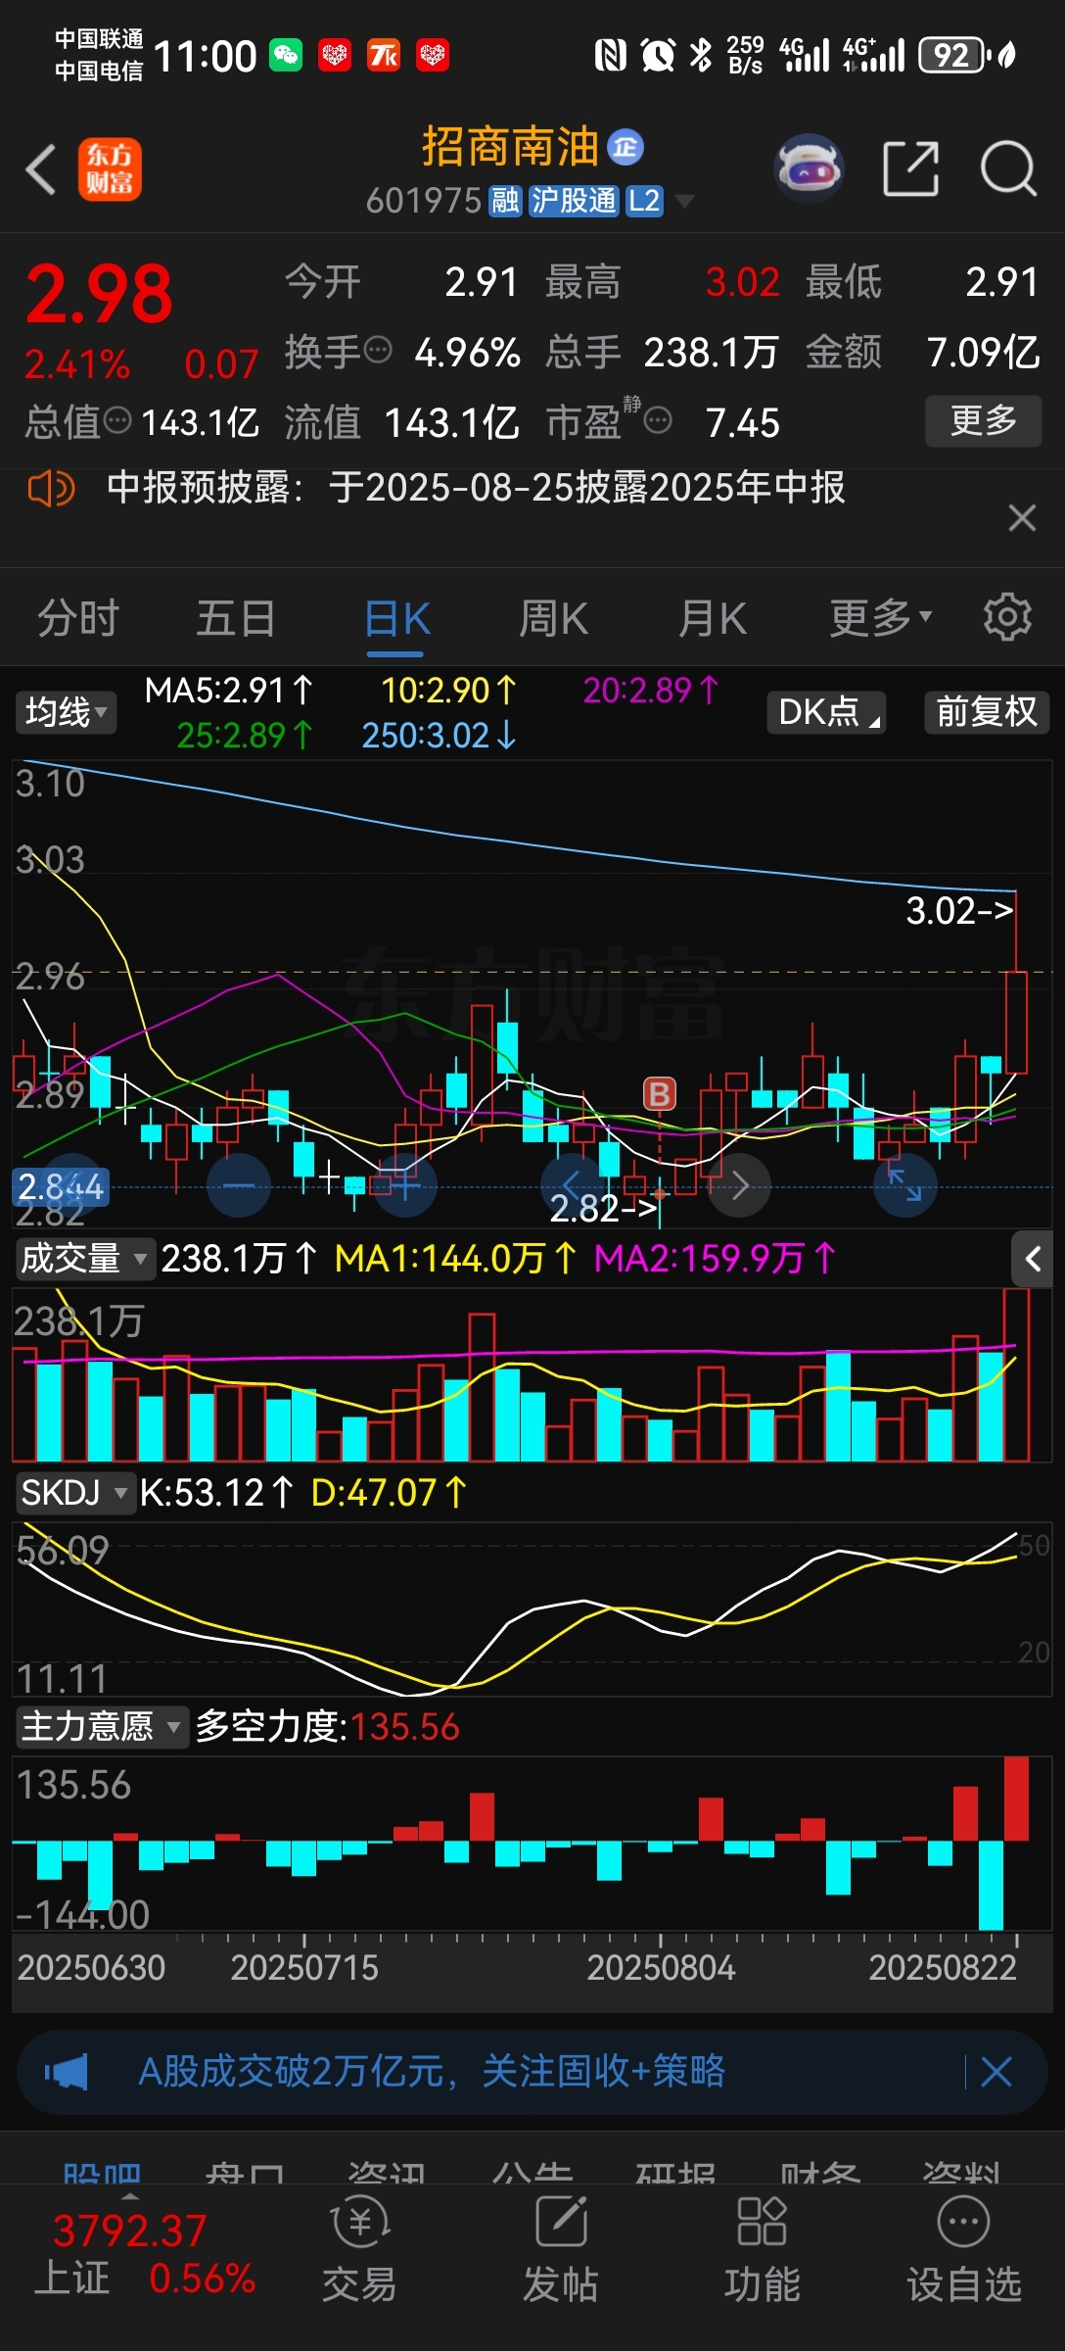Switch to 周K chart tab
Viewport: 1065px width, 2351px height.
(553, 619)
